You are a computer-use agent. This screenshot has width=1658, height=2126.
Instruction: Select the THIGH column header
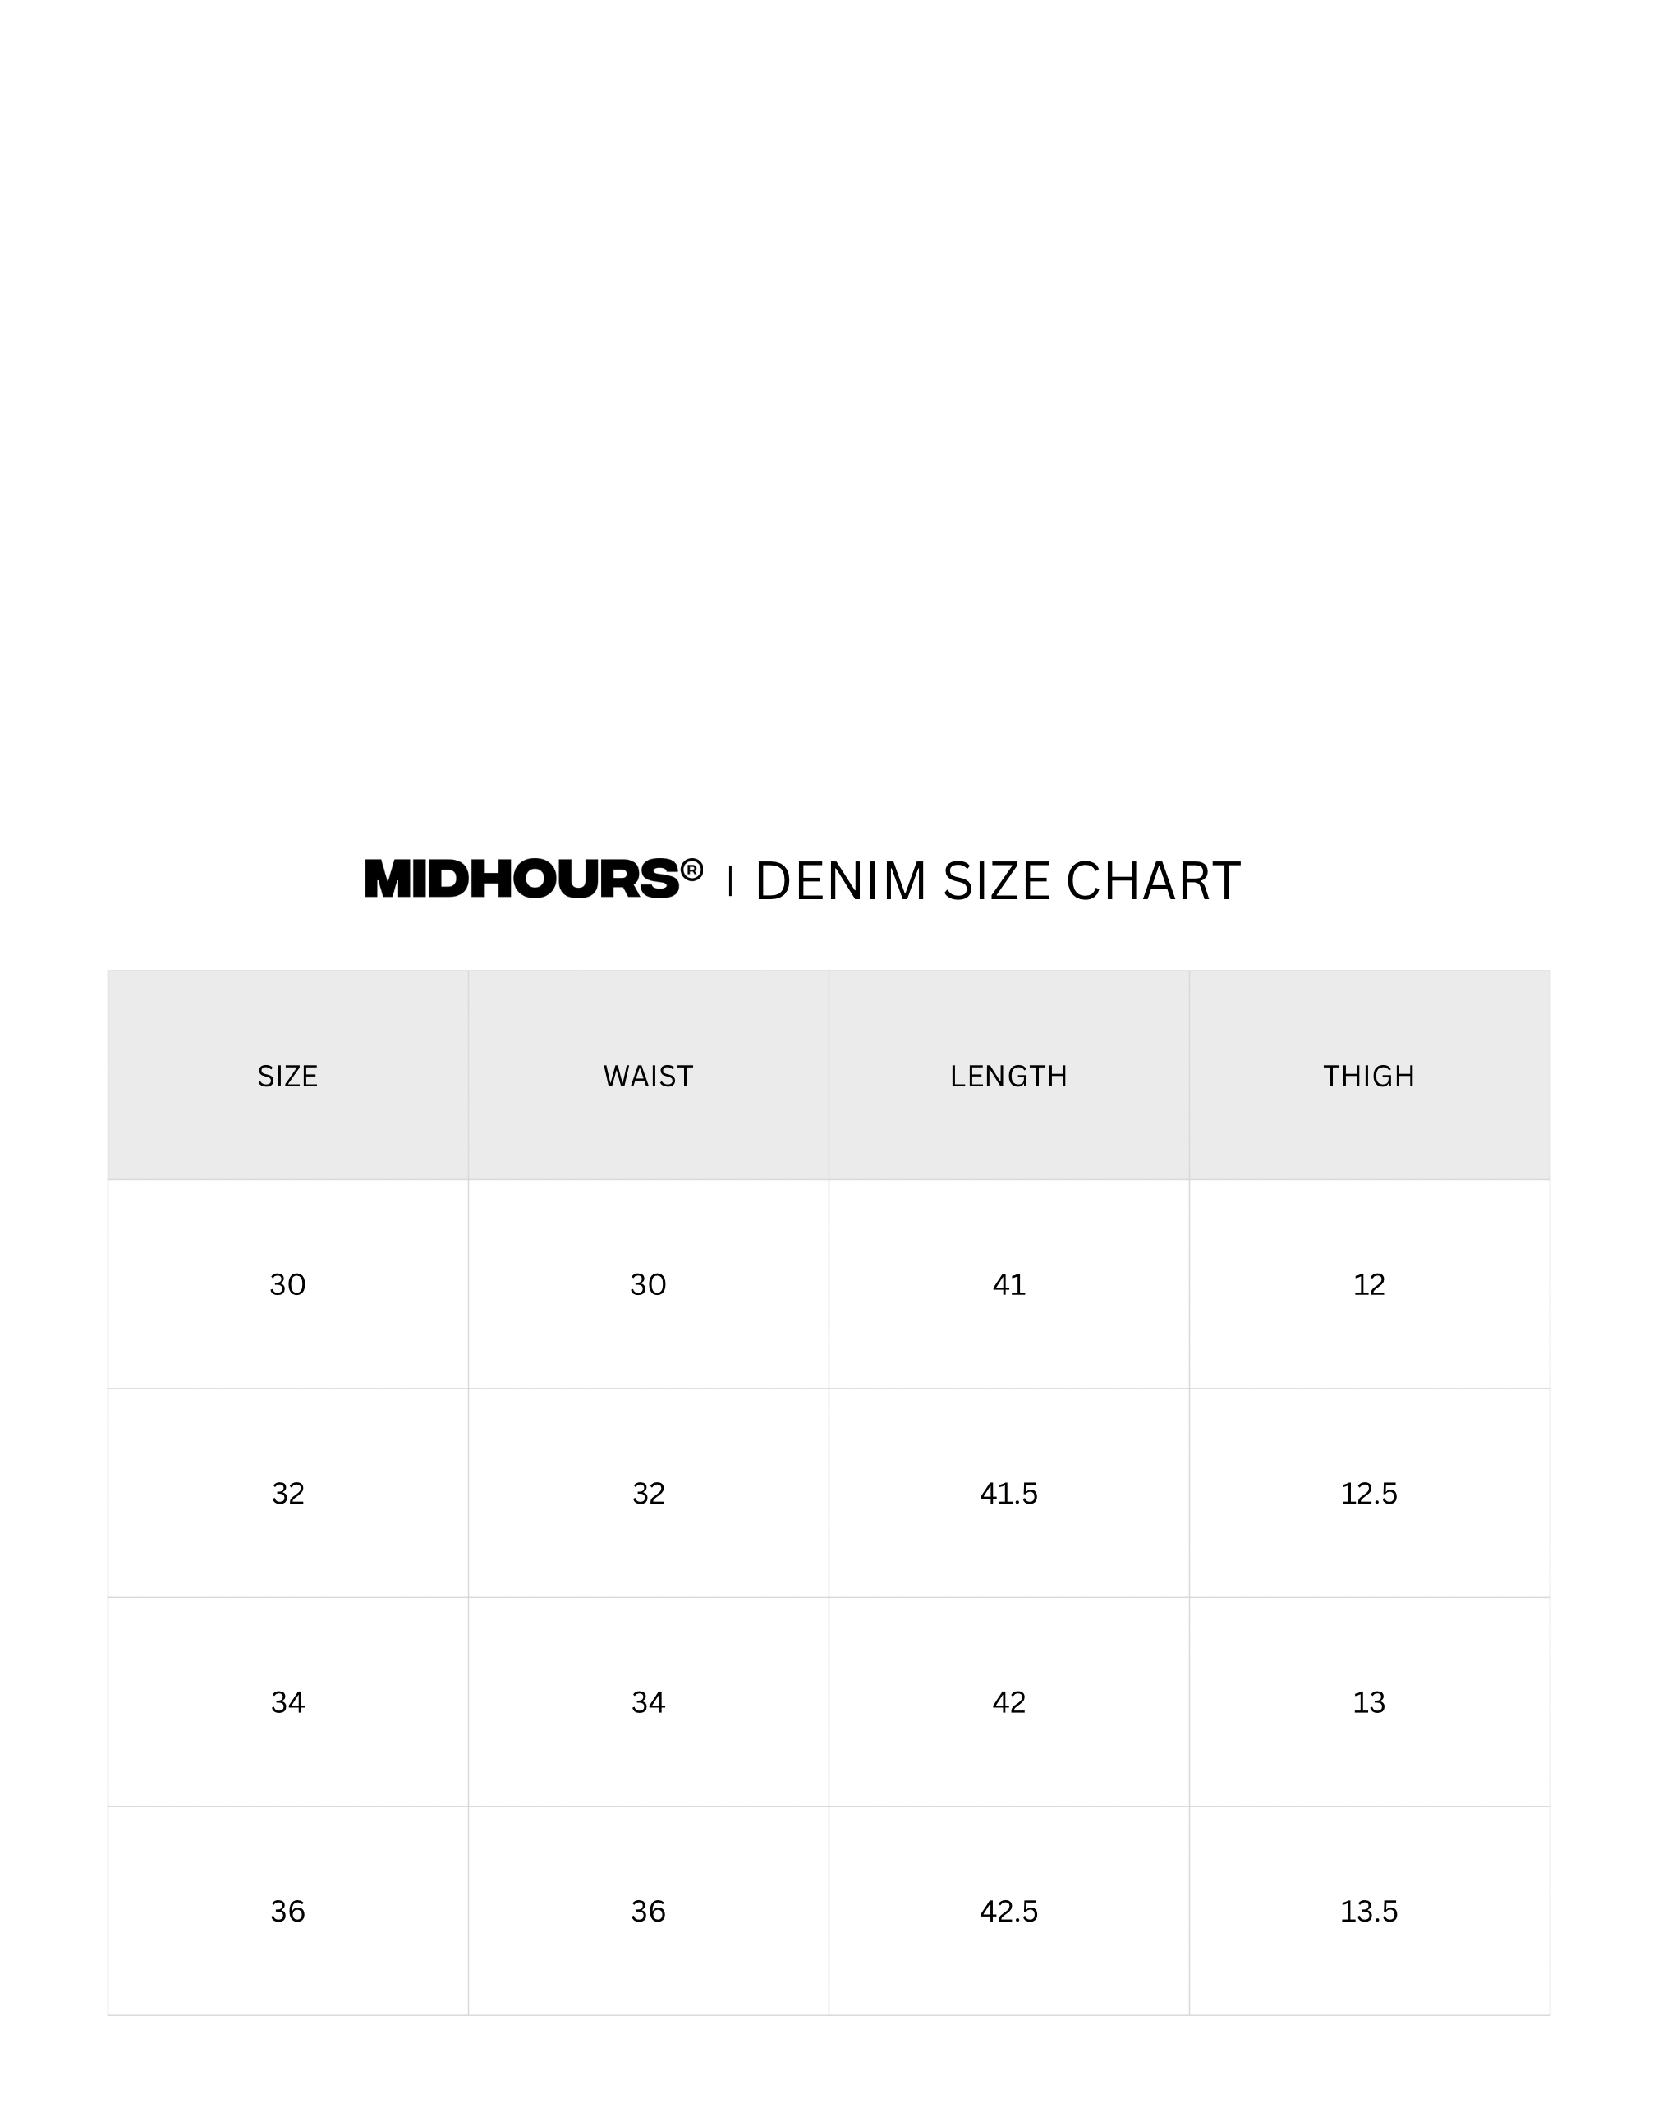pyautogui.click(x=1368, y=1076)
